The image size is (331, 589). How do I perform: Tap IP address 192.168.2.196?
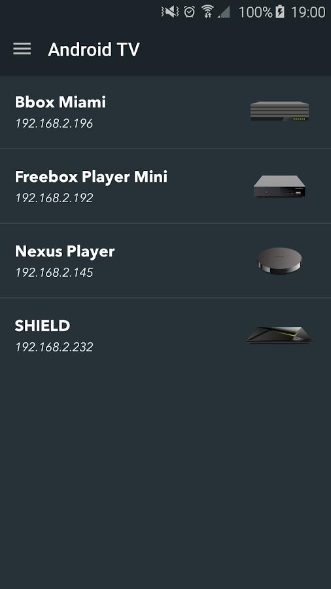(54, 124)
